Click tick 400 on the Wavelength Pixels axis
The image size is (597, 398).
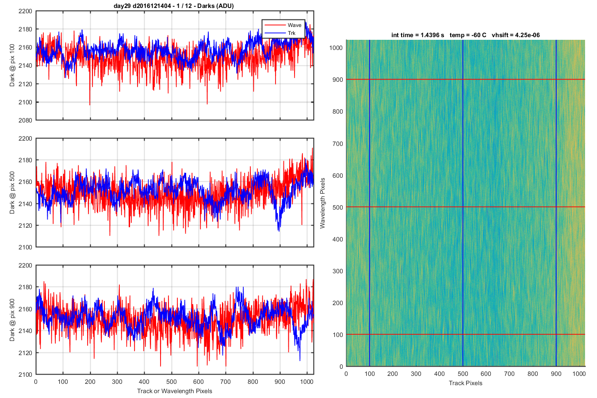338,239
